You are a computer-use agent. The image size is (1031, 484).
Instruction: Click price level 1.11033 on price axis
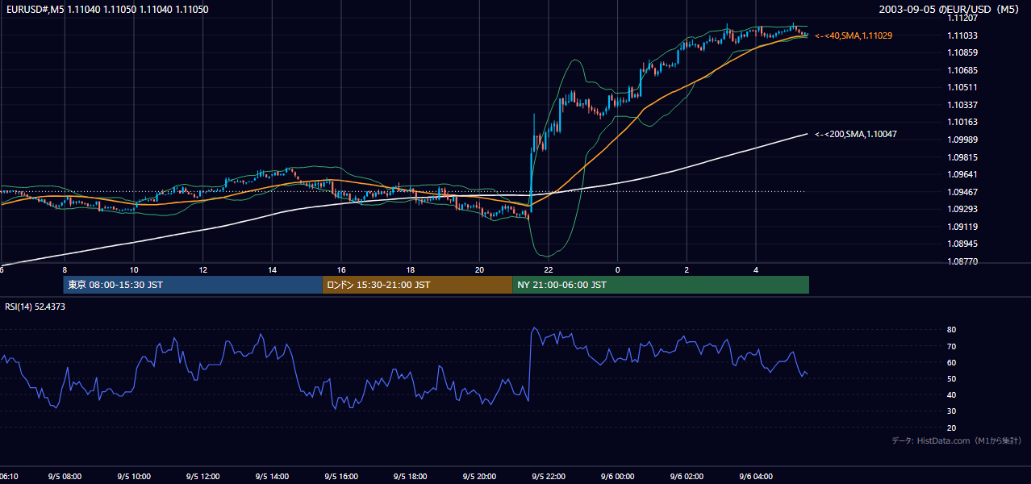pyautogui.click(x=962, y=35)
